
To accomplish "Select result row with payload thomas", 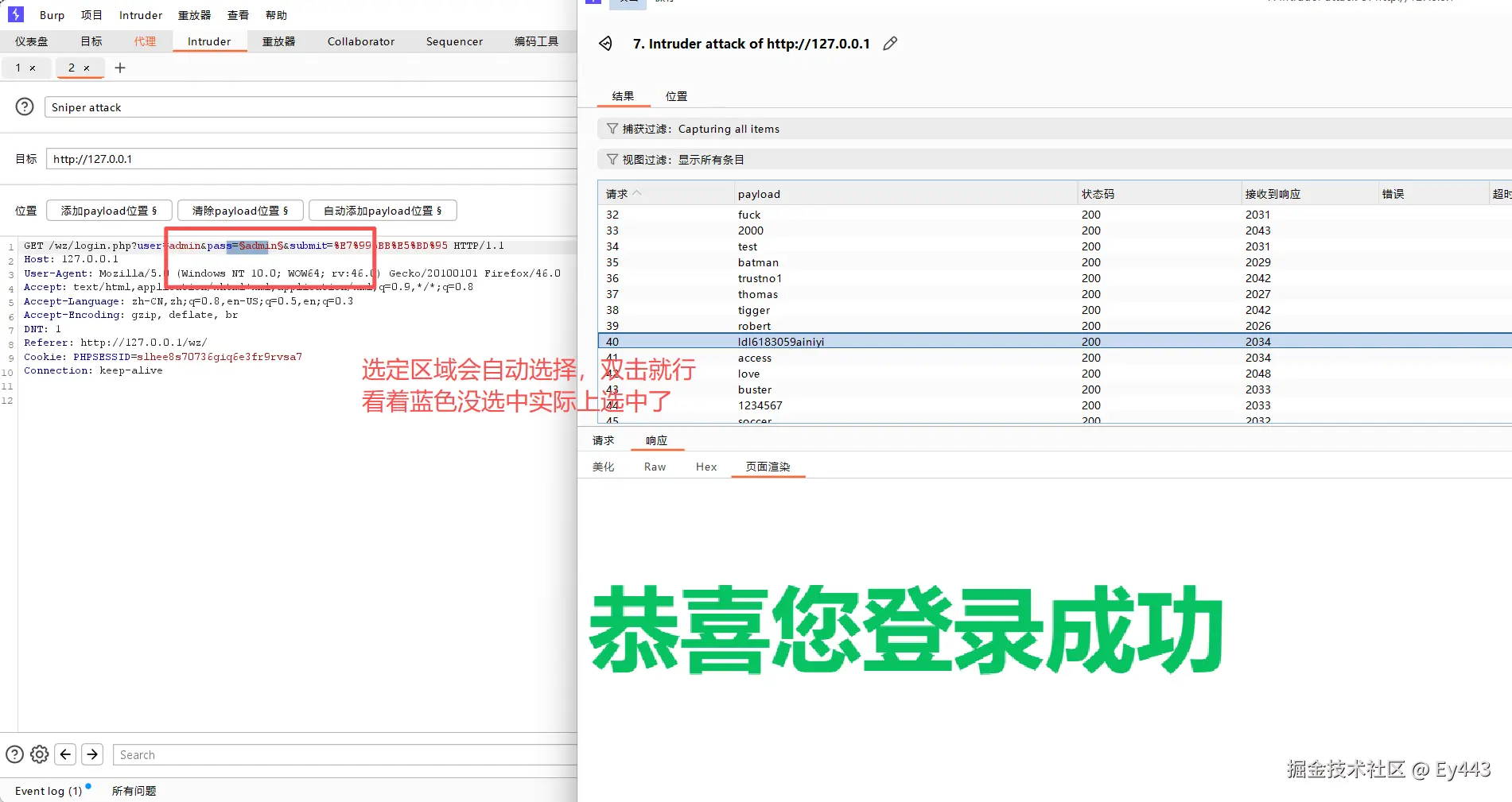I will click(1055, 294).
